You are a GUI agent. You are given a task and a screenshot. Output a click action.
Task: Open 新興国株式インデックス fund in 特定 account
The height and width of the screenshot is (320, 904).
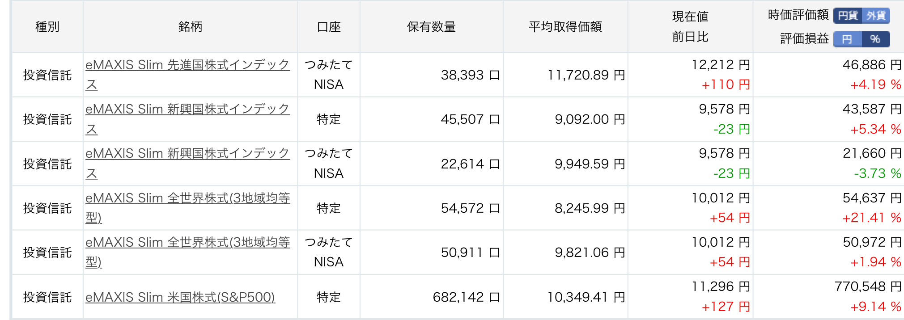pyautogui.click(x=187, y=119)
